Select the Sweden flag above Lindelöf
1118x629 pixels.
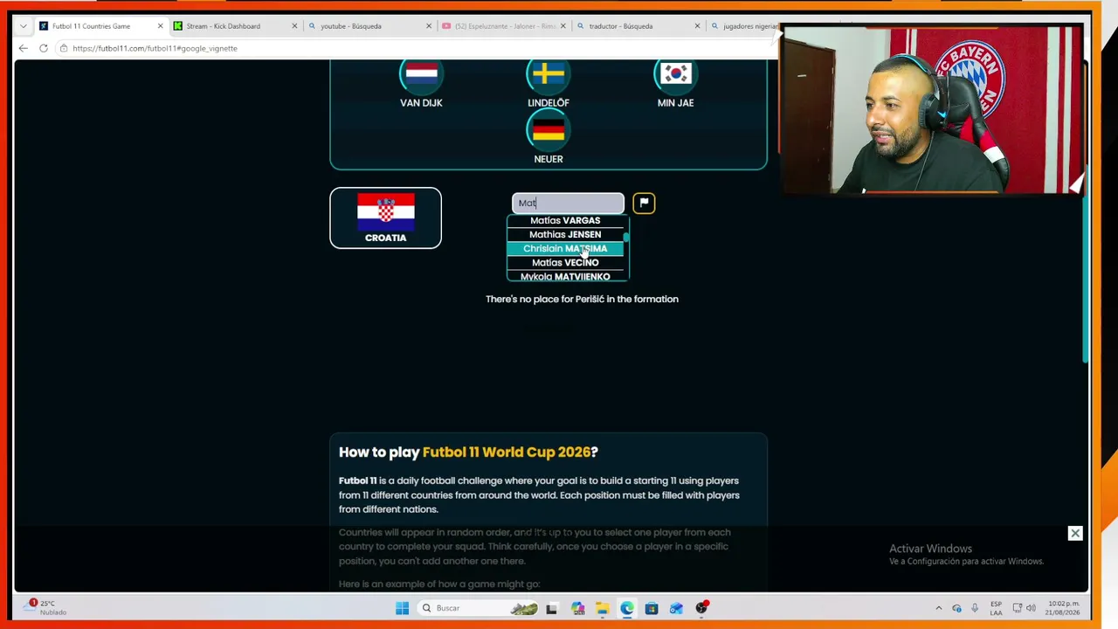549,75
